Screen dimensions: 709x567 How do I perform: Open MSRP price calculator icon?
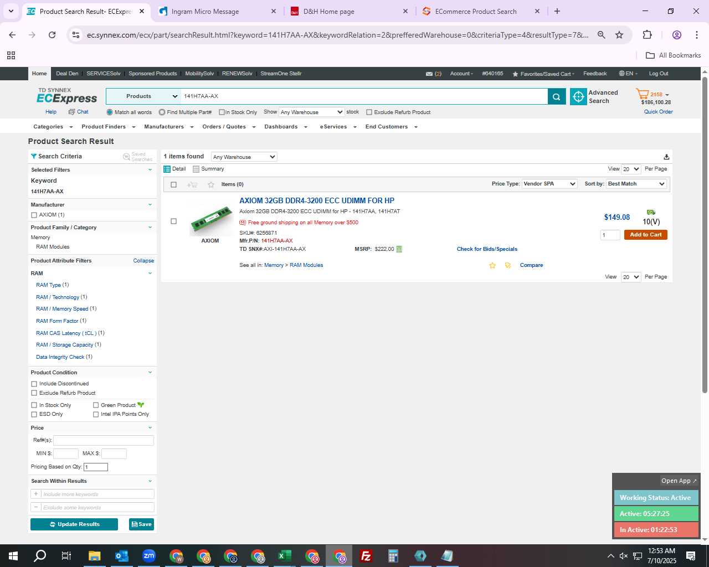coord(399,249)
